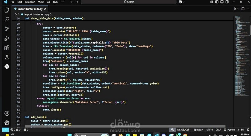Toggle the bottom Panel visibility
This screenshot has width=251, height=136.
pos(222,2)
